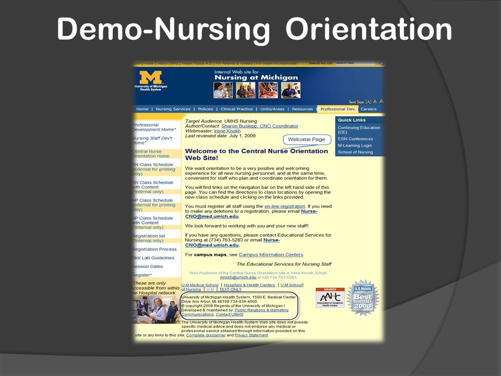
Task: Open the Clinical Practice nav tab
Action: point(236,109)
